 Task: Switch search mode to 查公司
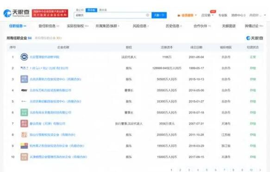(x=80, y=10)
